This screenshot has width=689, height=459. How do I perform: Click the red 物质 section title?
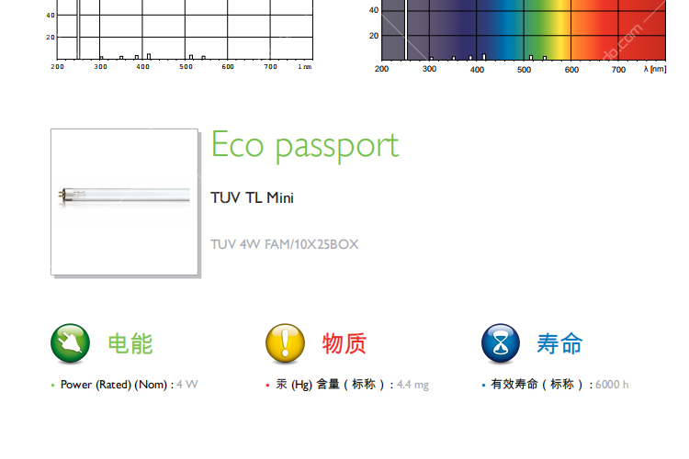344,343
